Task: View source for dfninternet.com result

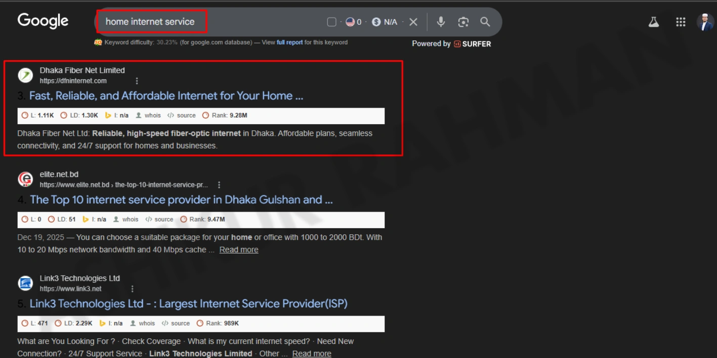Action: point(181,116)
